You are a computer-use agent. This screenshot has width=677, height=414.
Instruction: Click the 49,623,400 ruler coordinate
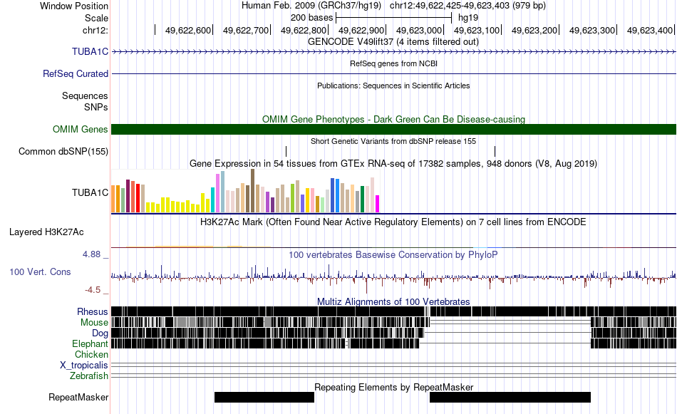click(x=650, y=30)
